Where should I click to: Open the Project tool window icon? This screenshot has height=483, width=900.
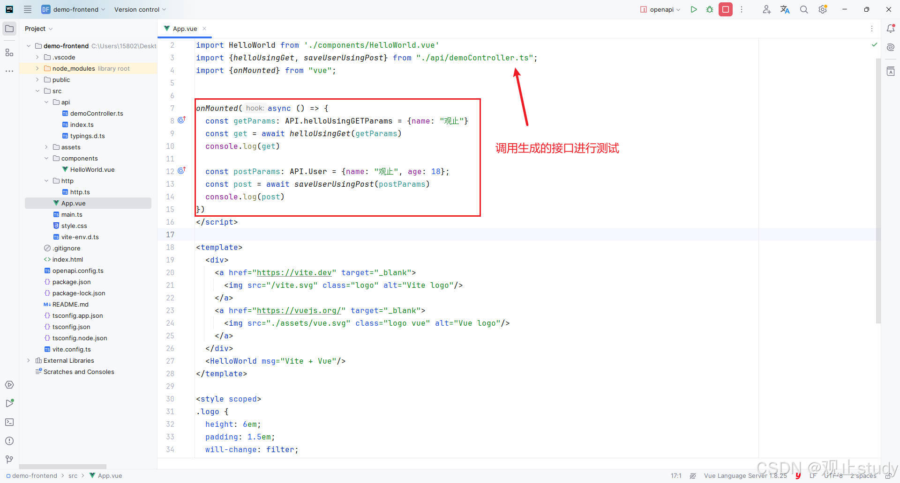coord(9,29)
